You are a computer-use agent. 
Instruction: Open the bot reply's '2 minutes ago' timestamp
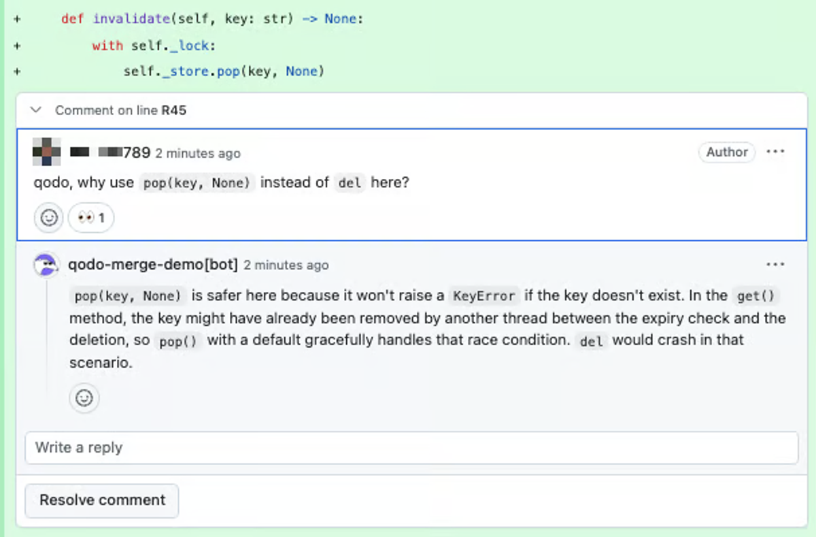point(286,265)
